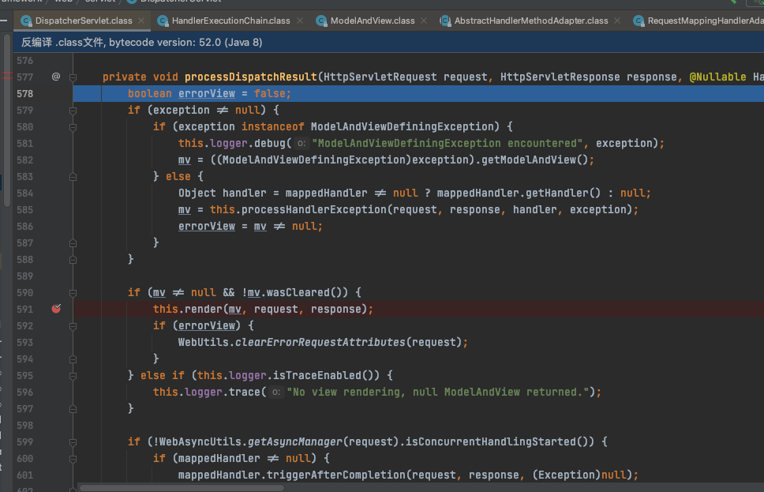Click the AbstractHandlerMethodAdapter.class tab file icon
Image resolution: width=764 pixels, height=492 pixels.
[x=445, y=21]
